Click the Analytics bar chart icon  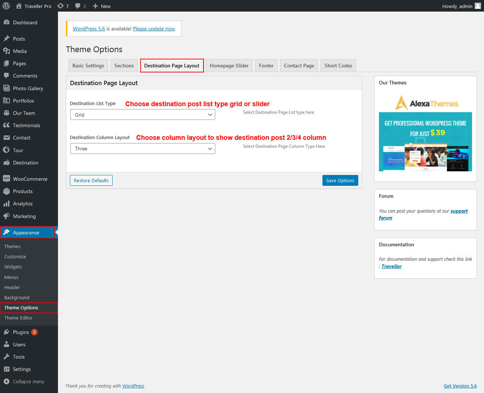[x=7, y=204]
